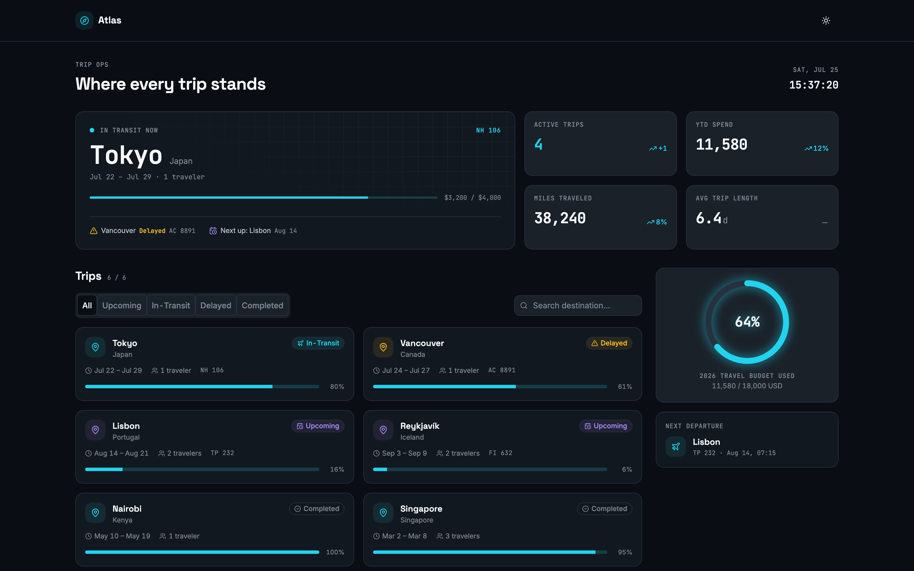Click the Next Departure plane icon
This screenshot has width=914, height=571.
pyautogui.click(x=676, y=447)
